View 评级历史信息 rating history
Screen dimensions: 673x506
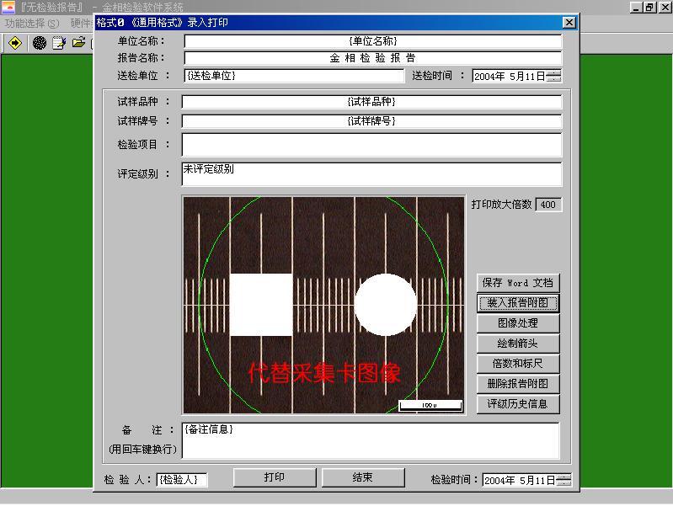coord(518,404)
